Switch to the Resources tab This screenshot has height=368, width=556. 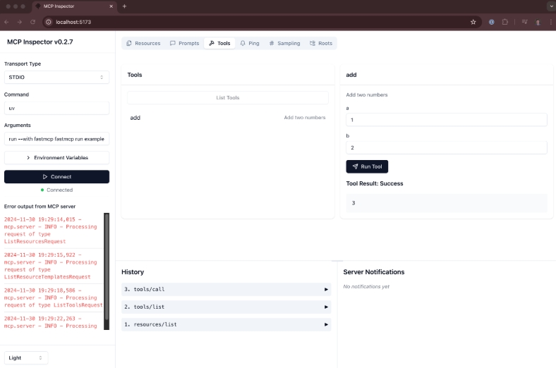143,43
